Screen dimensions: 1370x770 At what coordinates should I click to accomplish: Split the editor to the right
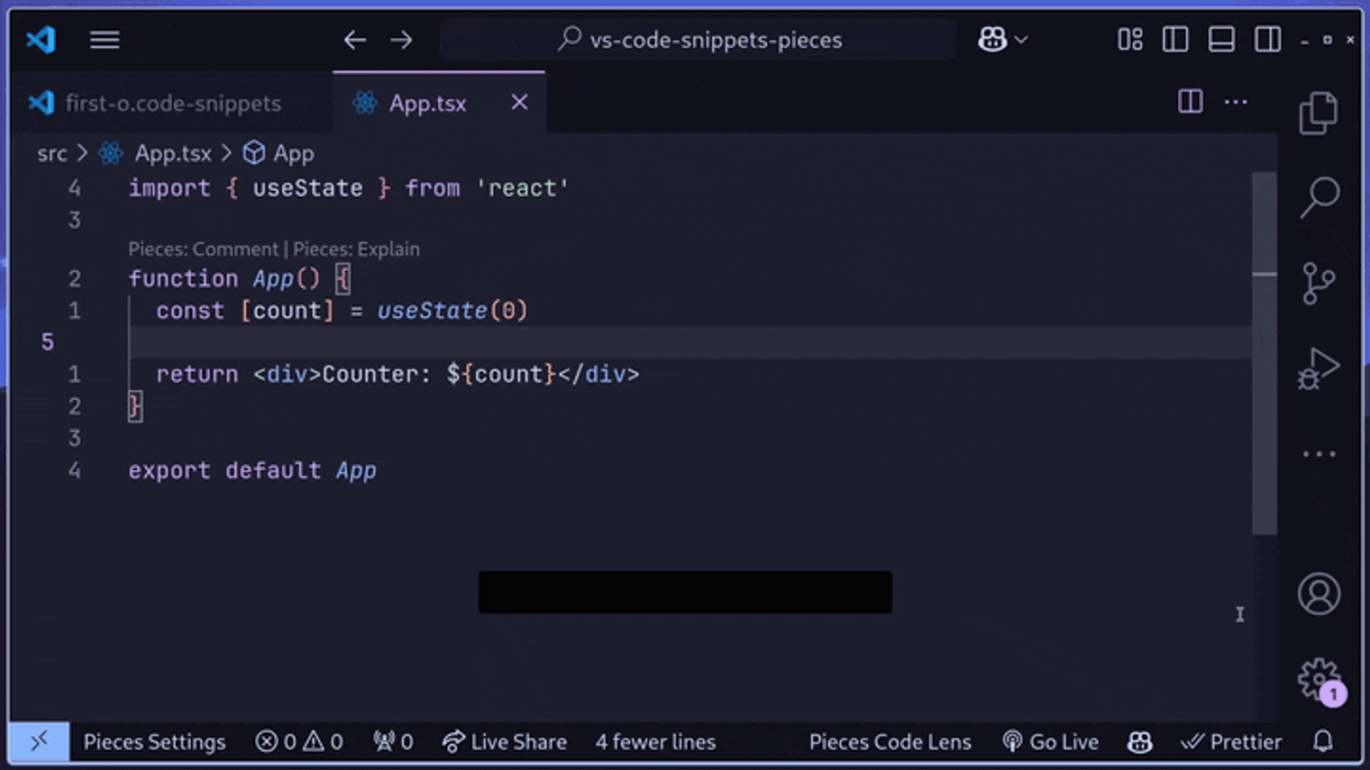tap(1190, 102)
